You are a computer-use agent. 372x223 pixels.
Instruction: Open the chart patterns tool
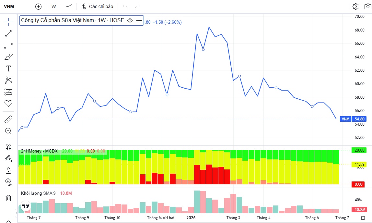pyautogui.click(x=8, y=80)
